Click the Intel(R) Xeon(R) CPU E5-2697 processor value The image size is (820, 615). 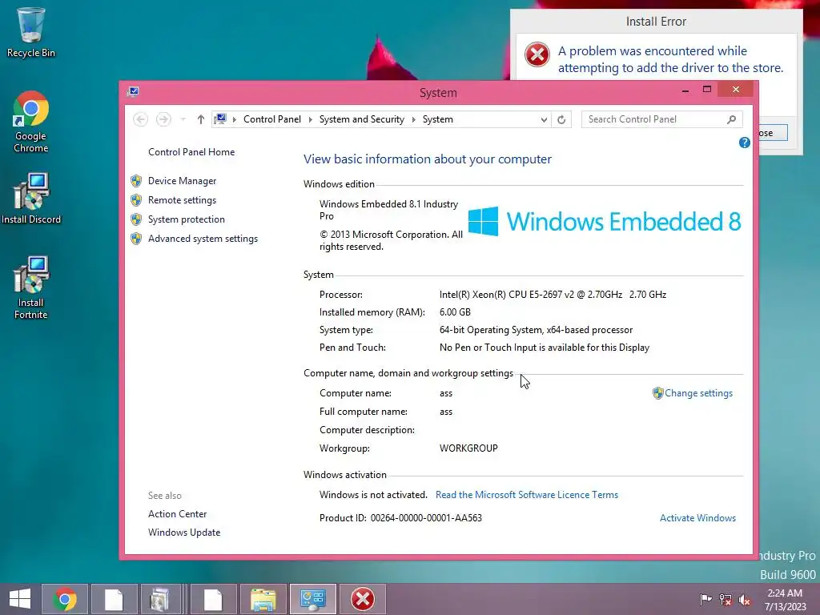pyautogui.click(x=553, y=295)
